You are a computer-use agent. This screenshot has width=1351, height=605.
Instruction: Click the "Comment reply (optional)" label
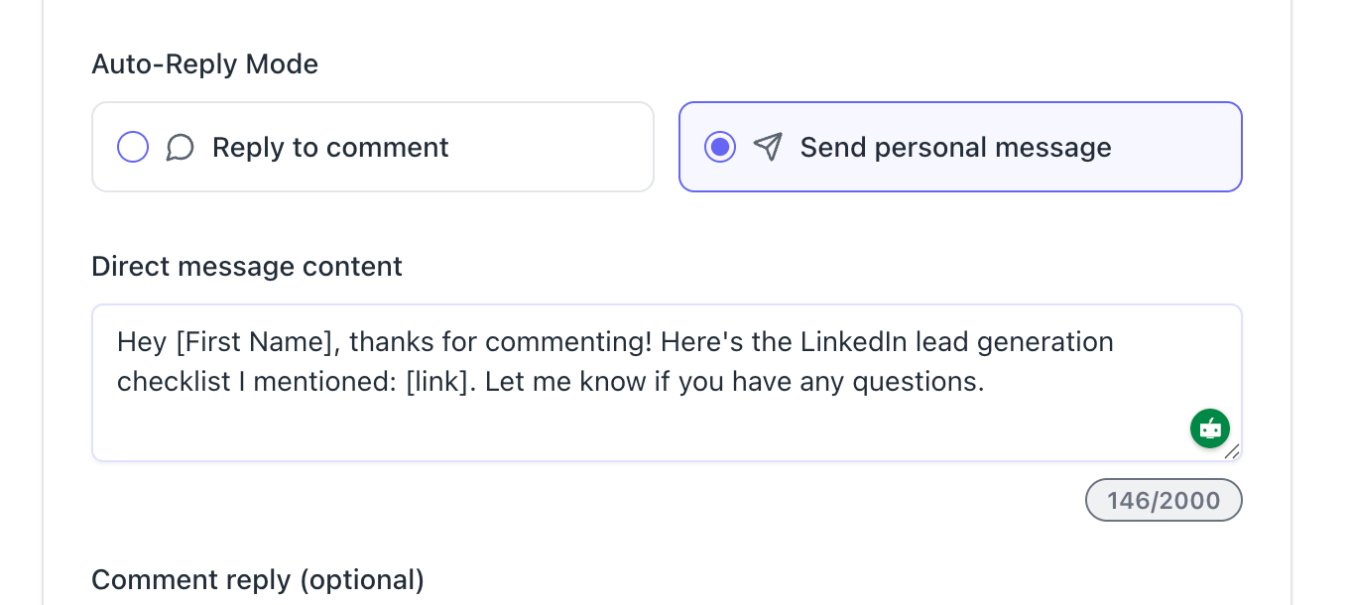tap(258, 579)
